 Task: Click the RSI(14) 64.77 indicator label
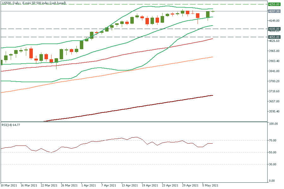(x=11, y=125)
